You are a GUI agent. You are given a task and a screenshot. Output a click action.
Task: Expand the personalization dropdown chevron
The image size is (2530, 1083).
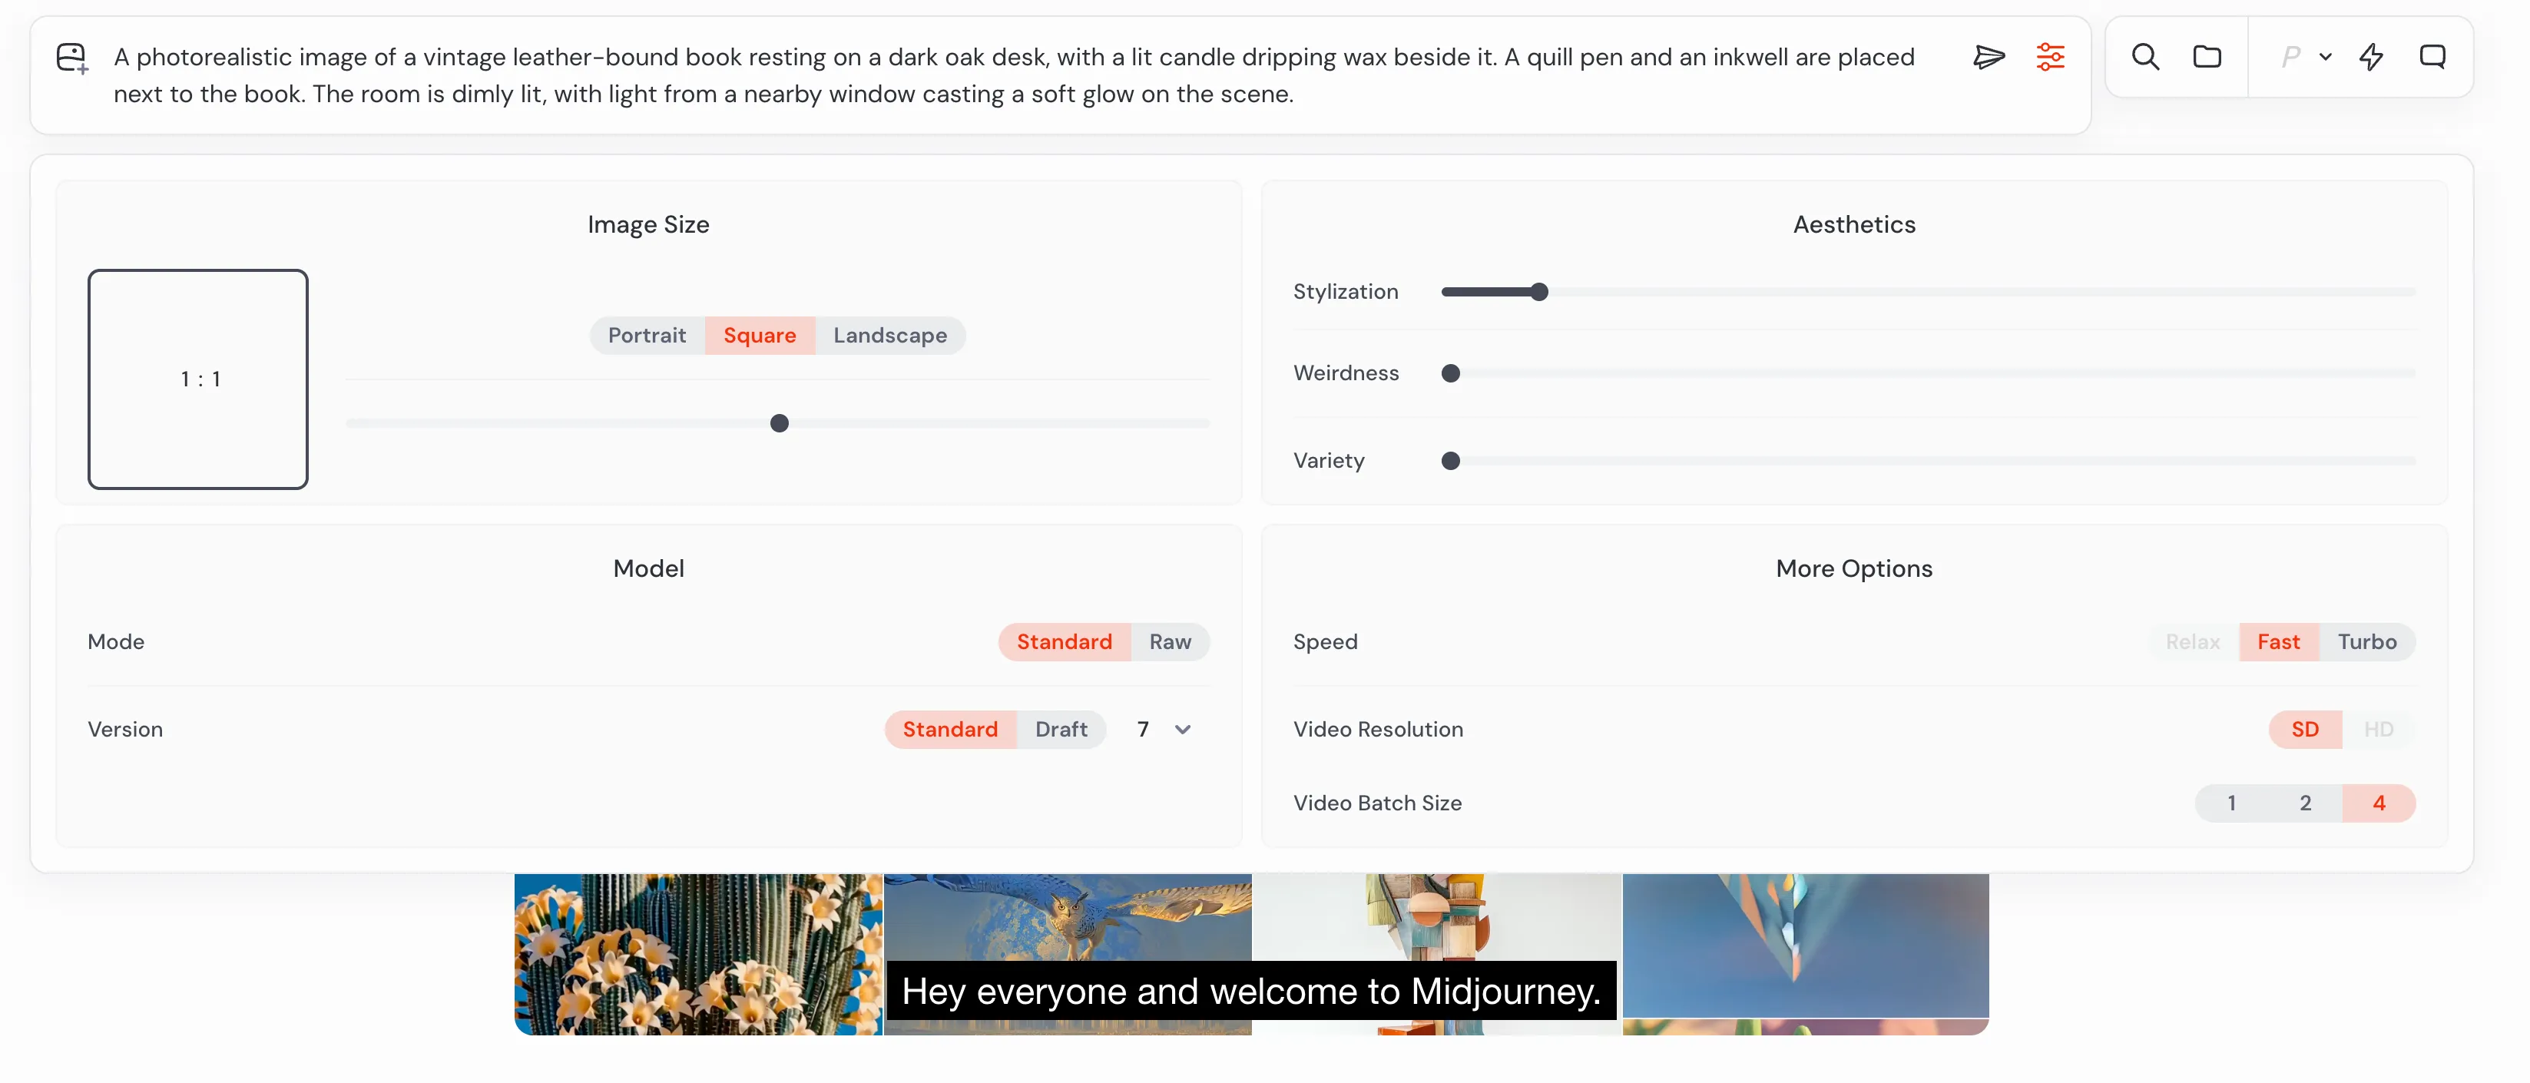(2325, 57)
